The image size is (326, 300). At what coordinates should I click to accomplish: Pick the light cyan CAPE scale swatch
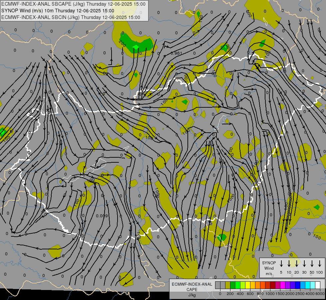coord(312,285)
